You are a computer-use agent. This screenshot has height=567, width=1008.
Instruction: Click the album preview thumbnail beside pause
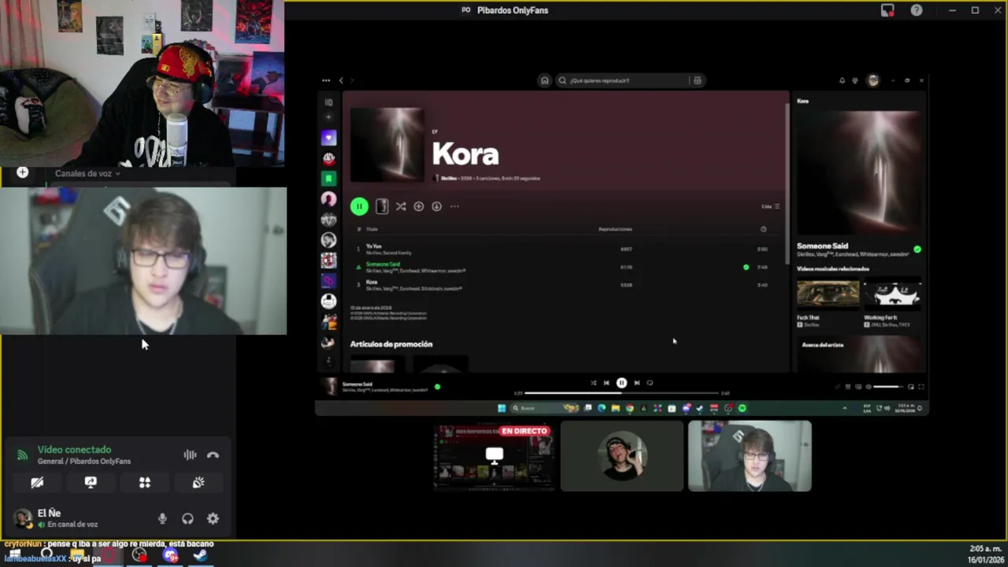382,206
